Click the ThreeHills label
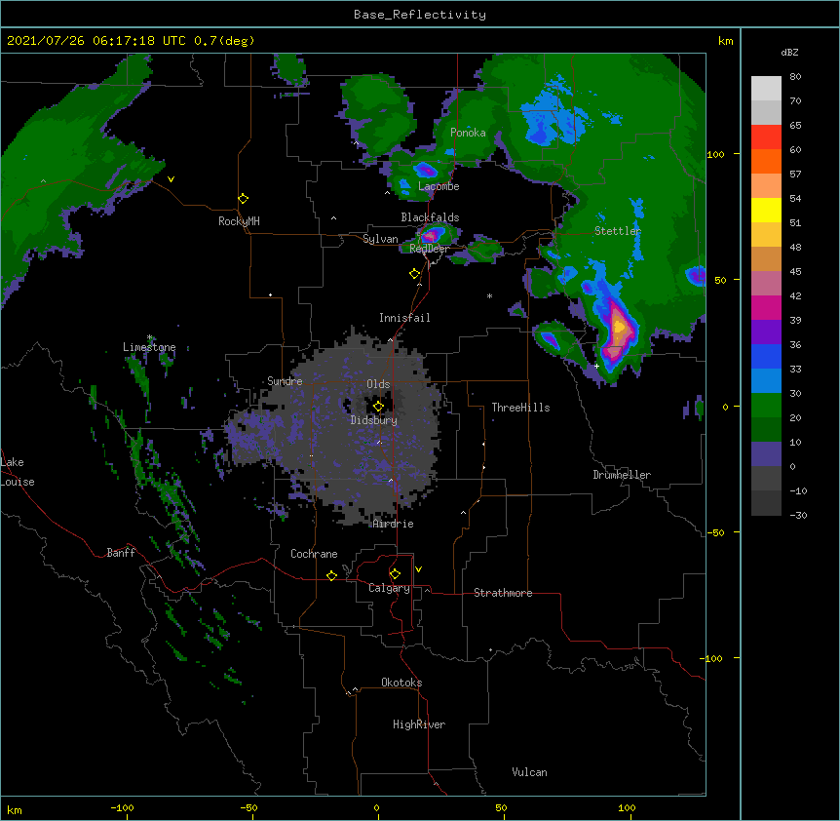The image size is (840, 821). (520, 408)
